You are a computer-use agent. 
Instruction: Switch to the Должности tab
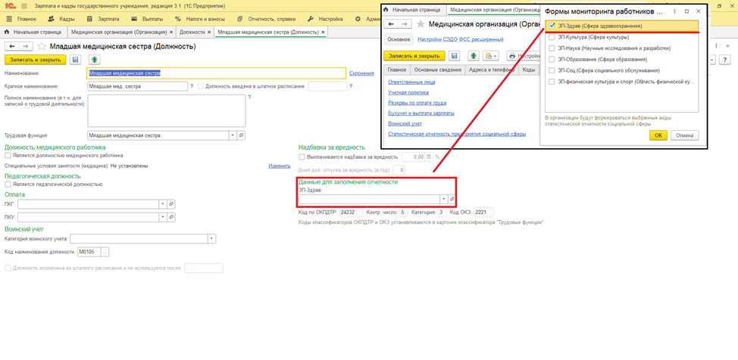click(192, 33)
